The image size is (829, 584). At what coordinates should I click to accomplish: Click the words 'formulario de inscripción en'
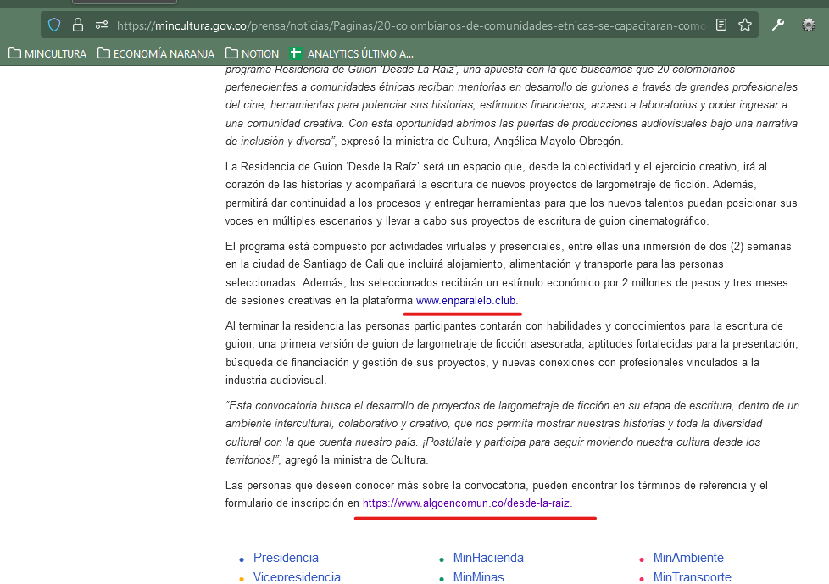[x=292, y=503]
